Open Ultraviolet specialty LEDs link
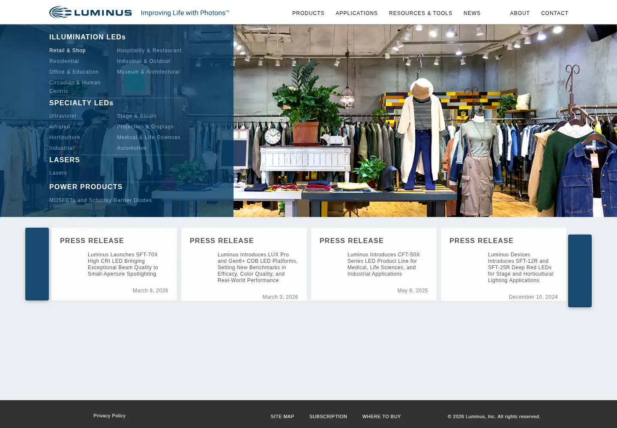The image size is (617, 428). (x=63, y=116)
